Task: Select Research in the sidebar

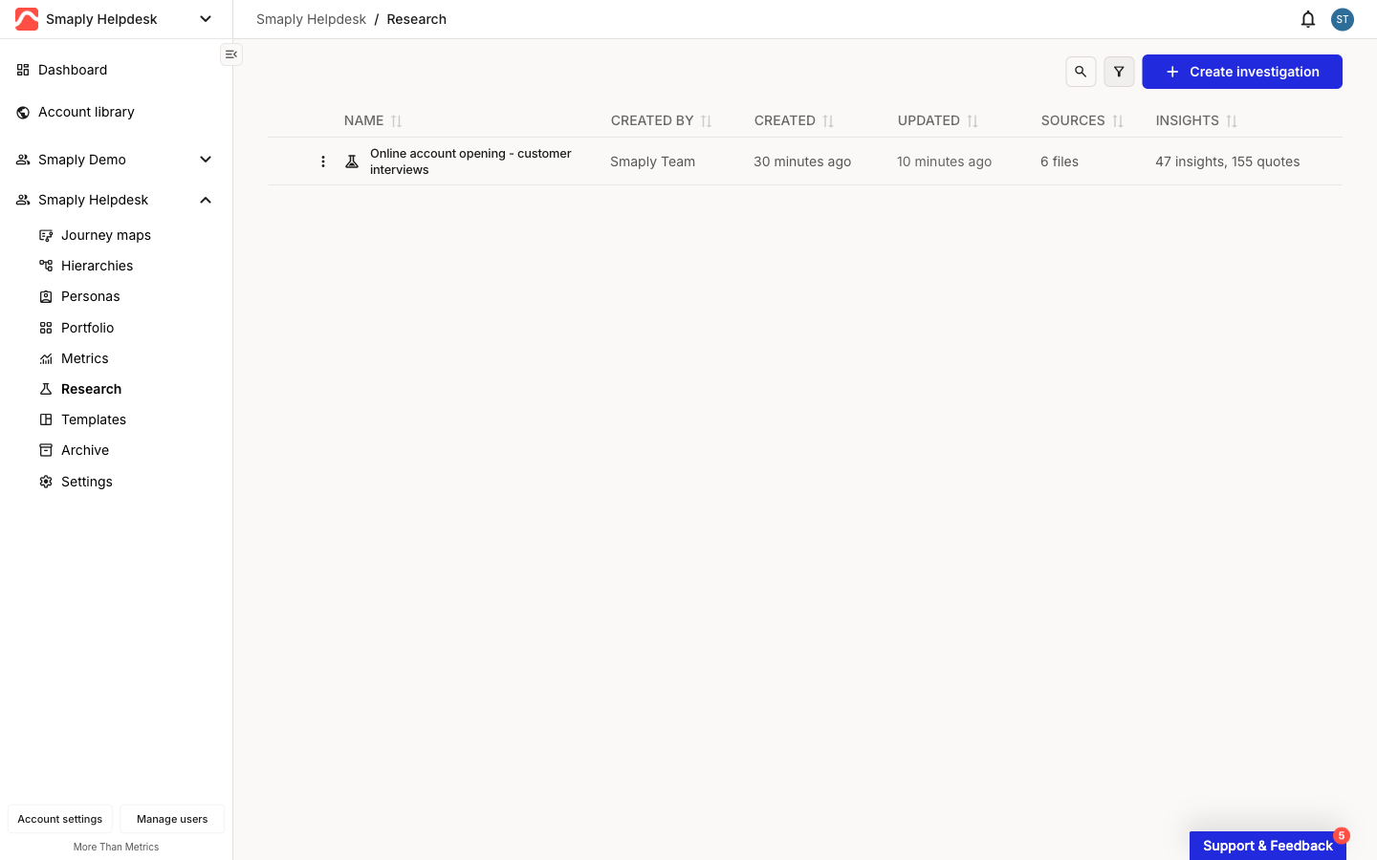Action: coord(91,389)
